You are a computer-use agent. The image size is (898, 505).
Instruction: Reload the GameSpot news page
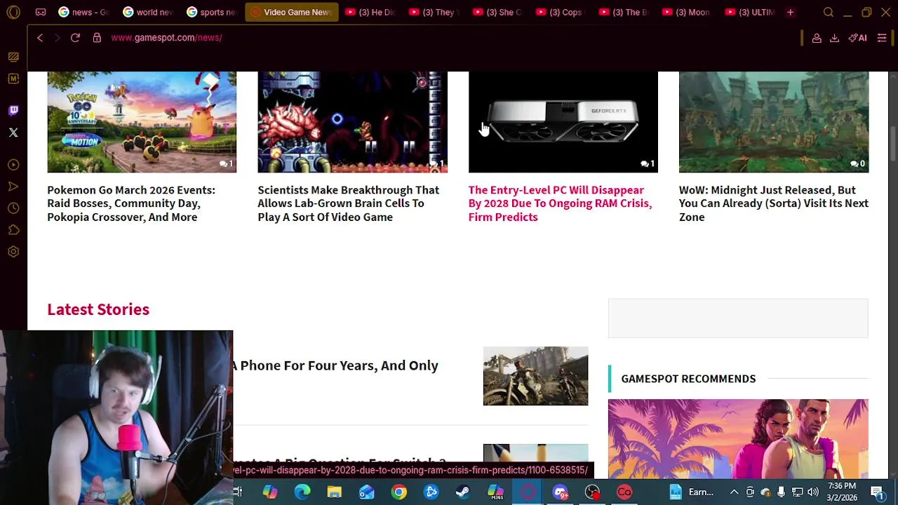tap(75, 38)
